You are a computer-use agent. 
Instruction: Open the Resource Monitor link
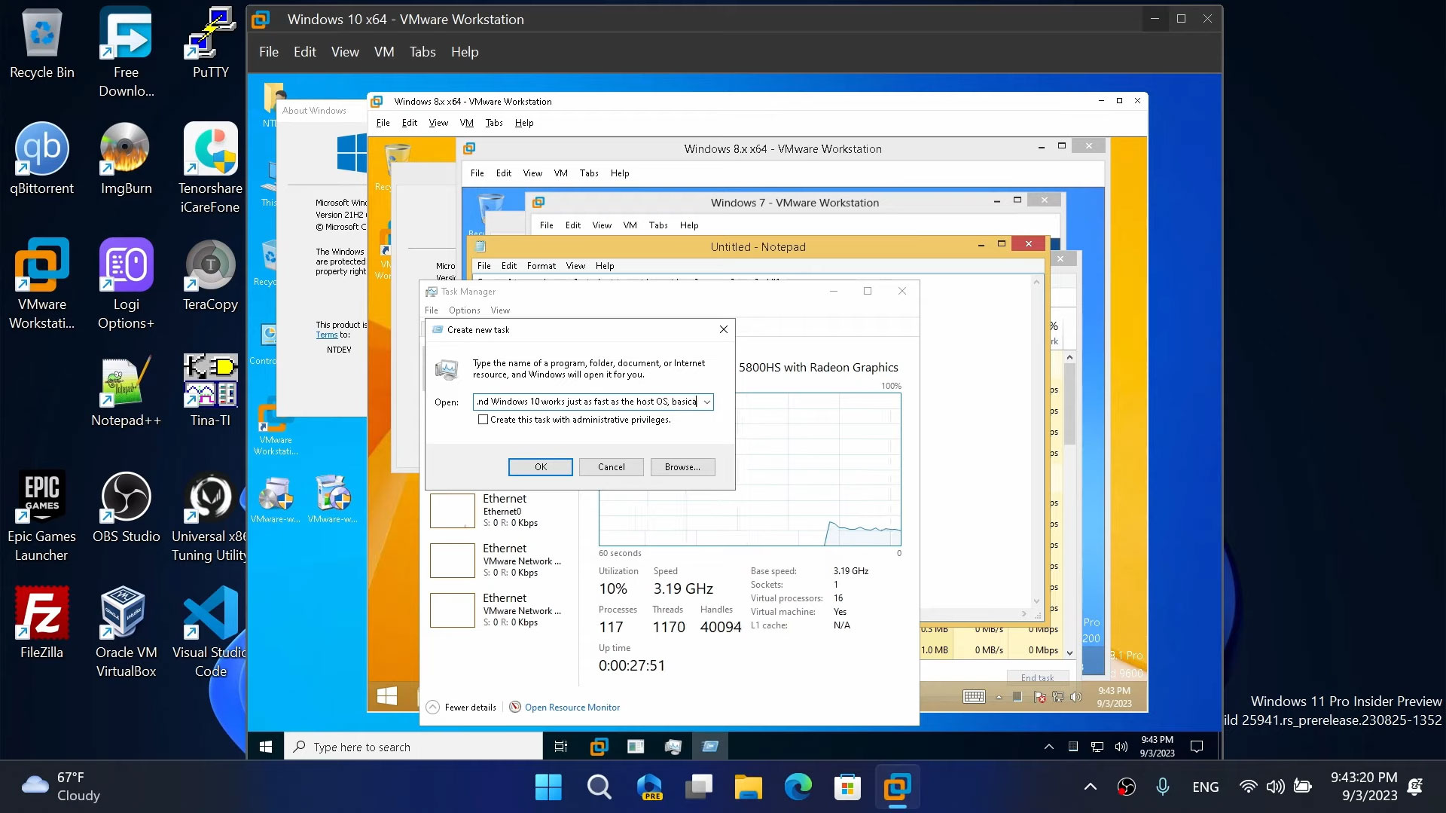click(572, 708)
